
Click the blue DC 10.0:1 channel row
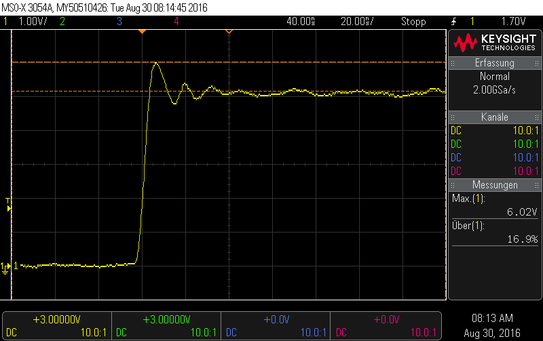495,157
